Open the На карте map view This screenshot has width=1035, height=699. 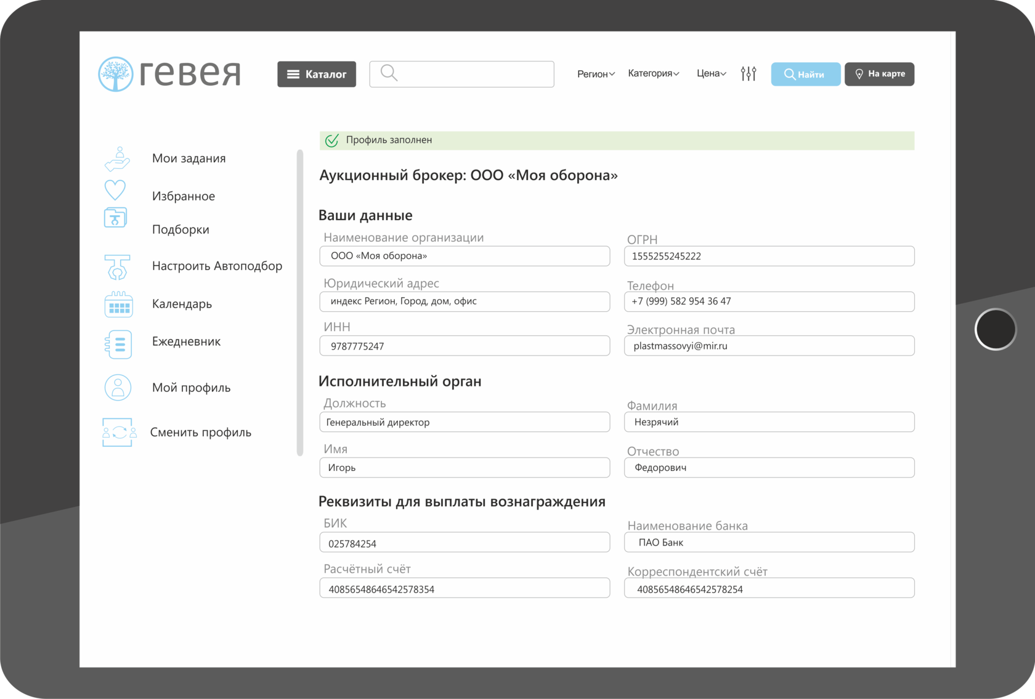pyautogui.click(x=879, y=74)
